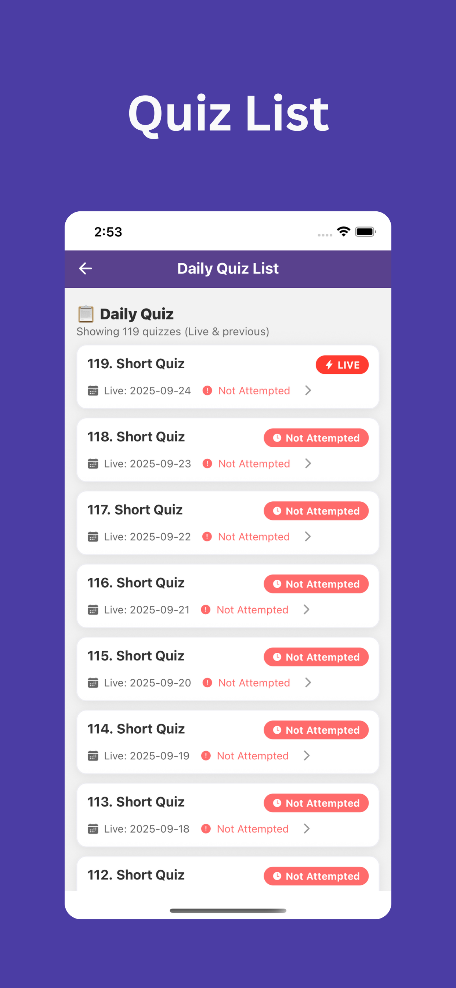This screenshot has width=456, height=988.
Task: Tap the alert icon beside quiz 118 status
Action: click(x=207, y=463)
